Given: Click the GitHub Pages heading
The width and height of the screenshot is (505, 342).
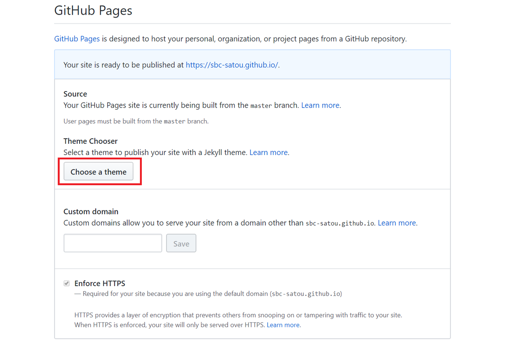Looking at the screenshot, I should point(93,10).
